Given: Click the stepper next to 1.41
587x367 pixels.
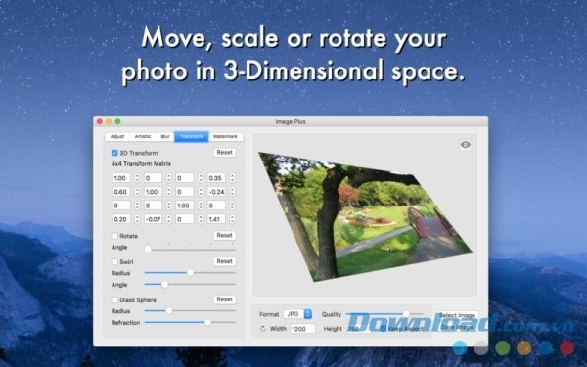Looking at the screenshot, I should click(232, 219).
